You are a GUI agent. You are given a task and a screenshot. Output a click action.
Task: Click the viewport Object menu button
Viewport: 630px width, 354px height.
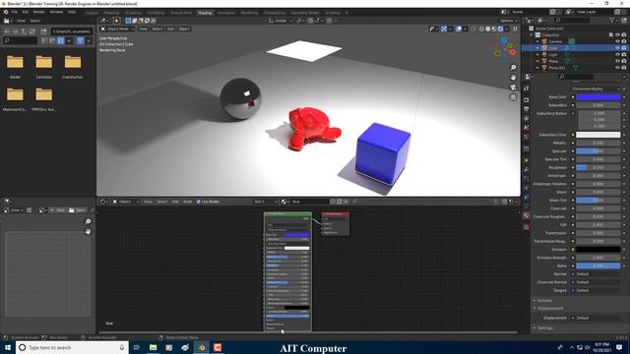[184, 29]
